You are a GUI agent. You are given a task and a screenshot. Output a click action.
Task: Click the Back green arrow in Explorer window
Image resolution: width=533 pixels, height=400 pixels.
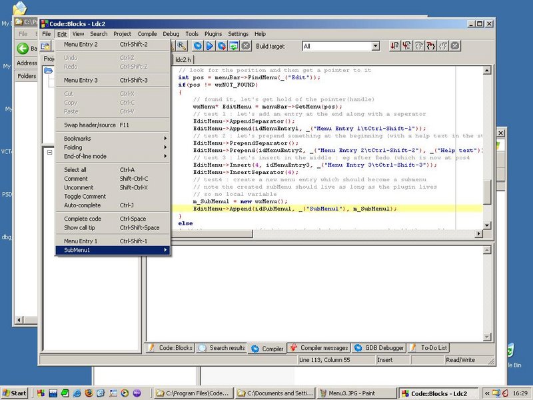[x=23, y=48]
